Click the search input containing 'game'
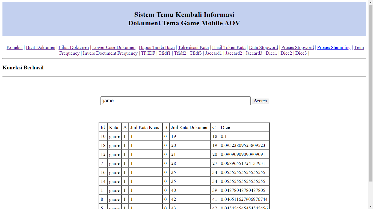 175,101
